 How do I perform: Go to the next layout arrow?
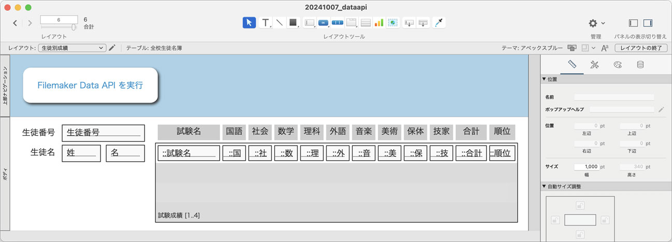tap(30, 23)
